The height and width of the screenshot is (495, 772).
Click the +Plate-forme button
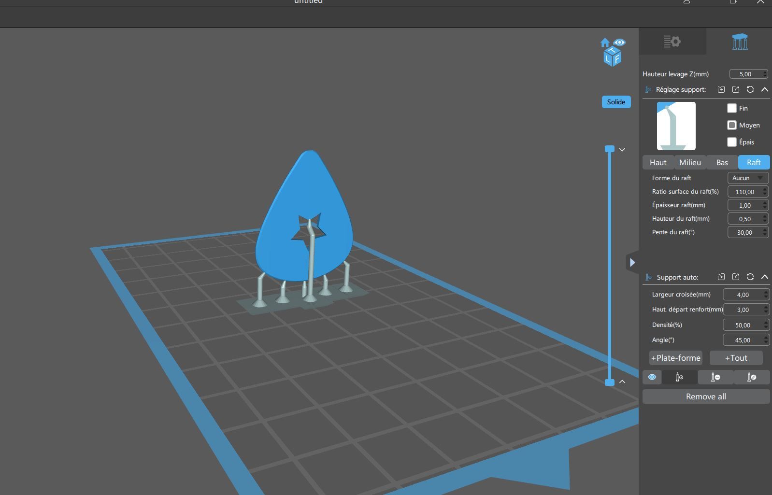676,358
